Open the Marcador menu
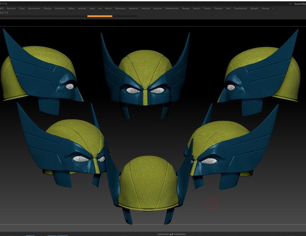This screenshot has height=236, width=306. tap(120, 8)
